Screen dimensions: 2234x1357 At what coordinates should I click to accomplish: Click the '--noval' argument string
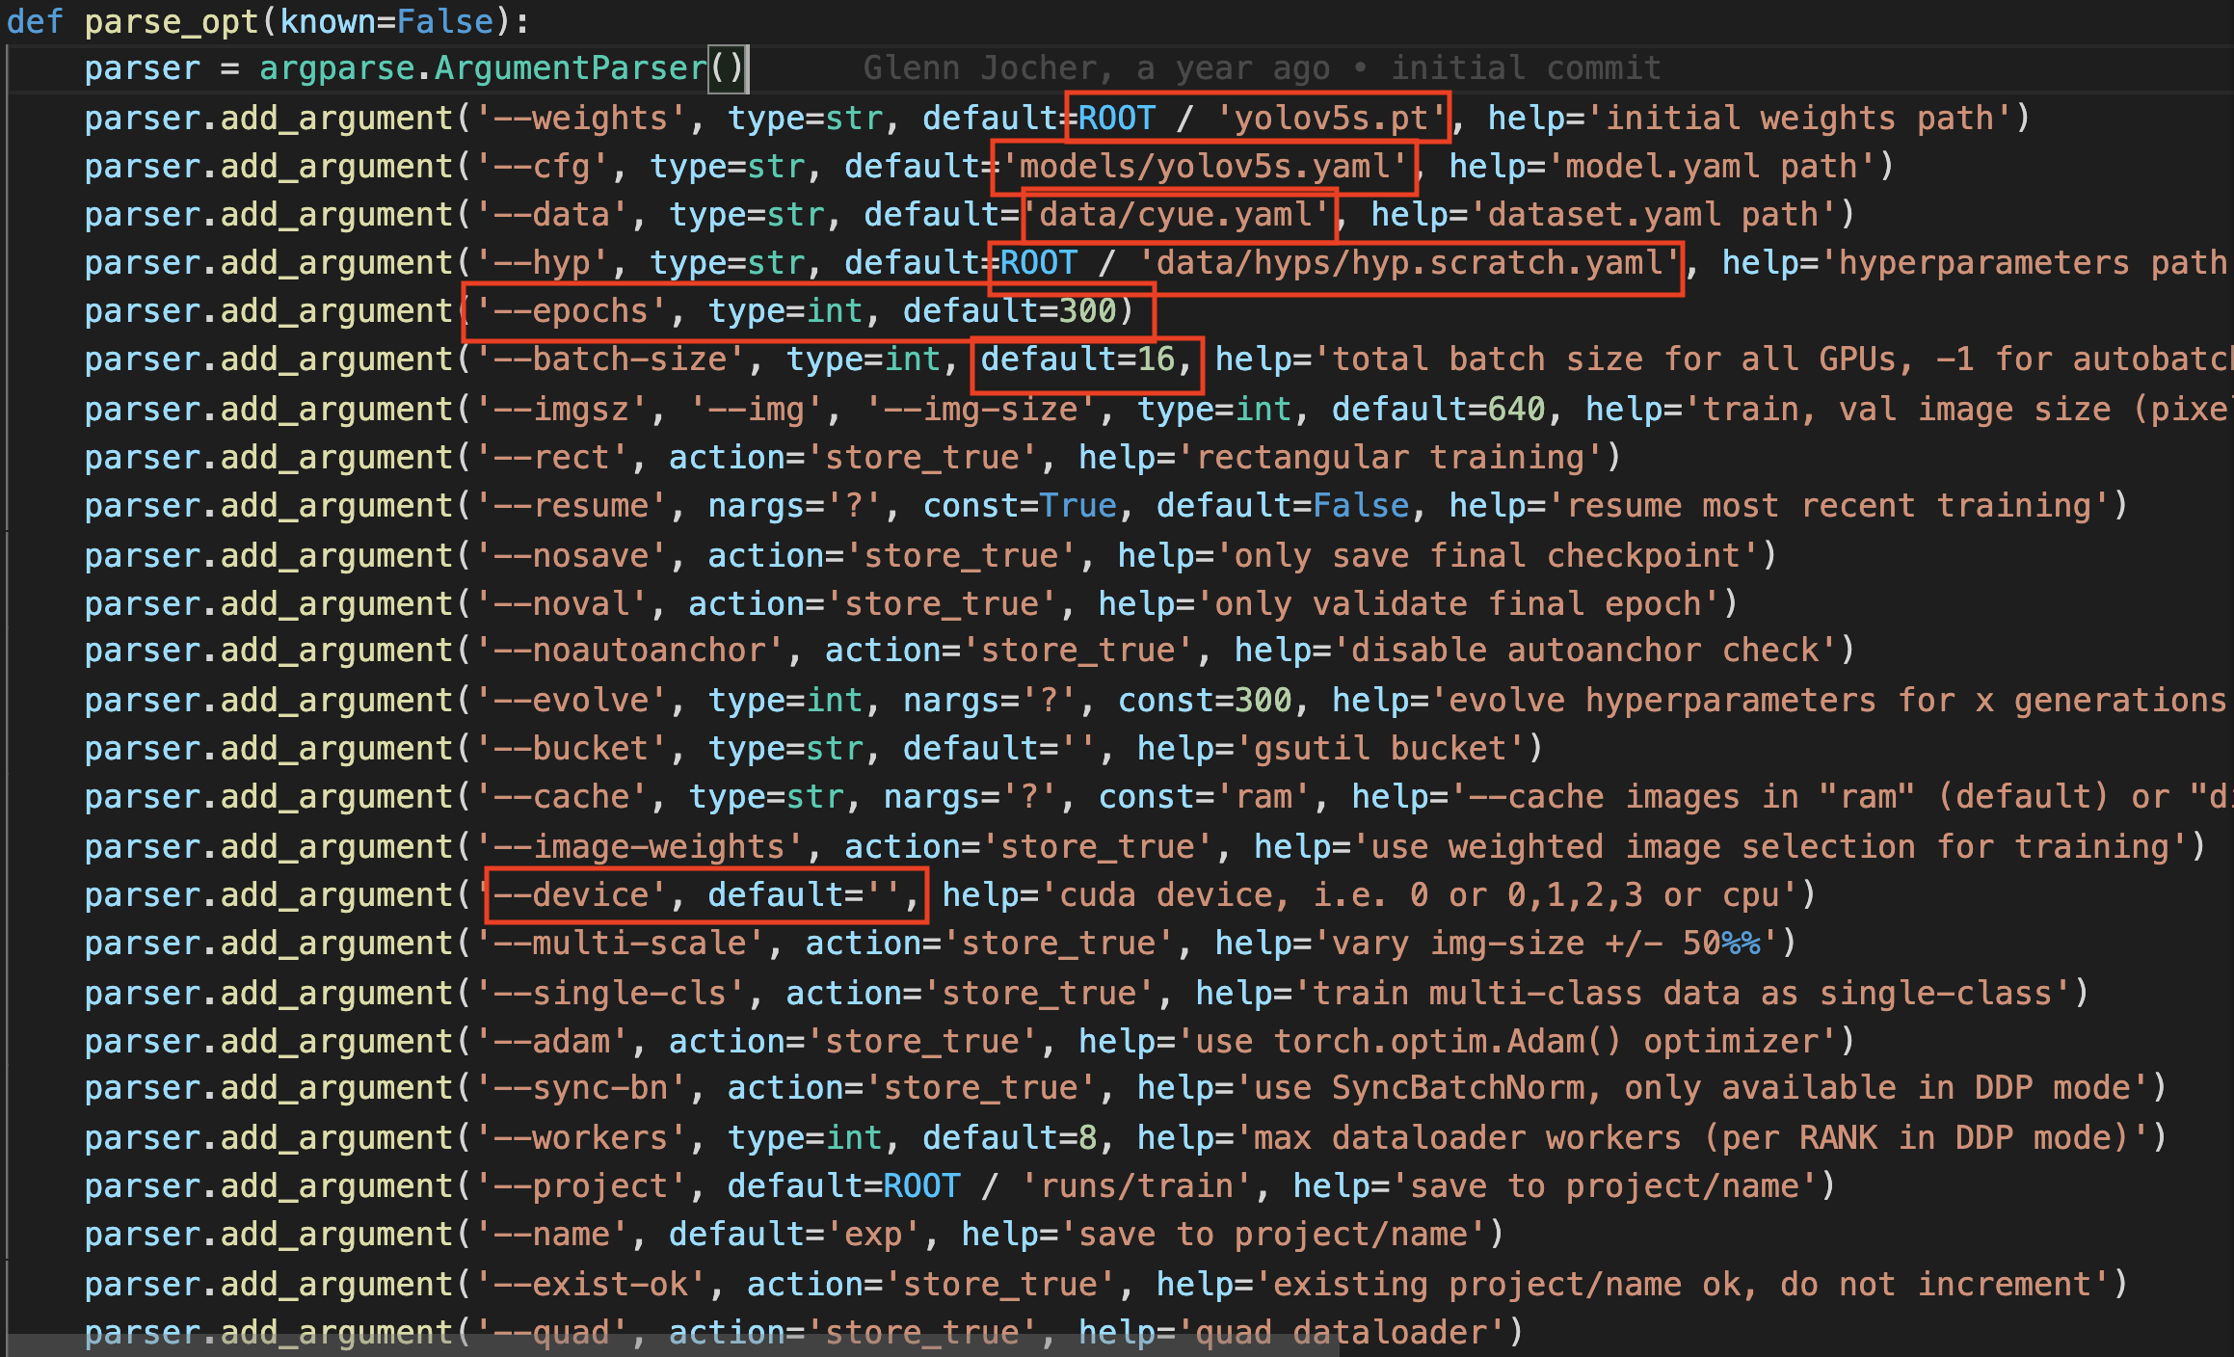tap(561, 604)
